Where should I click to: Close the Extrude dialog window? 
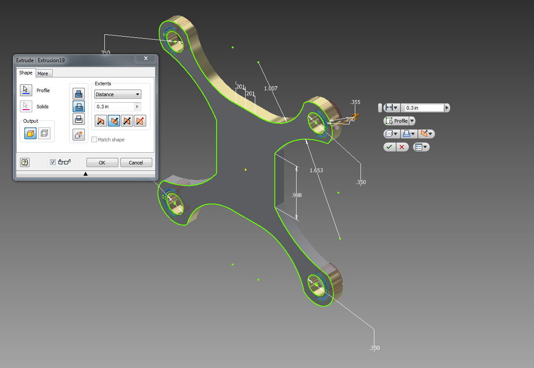(146, 58)
